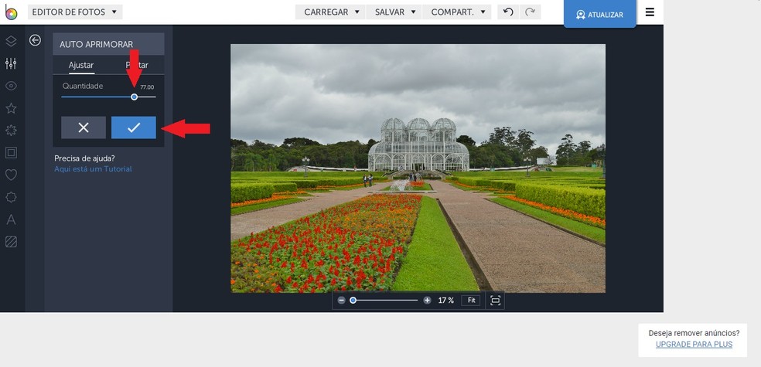Select the Text tool letter A icon
The height and width of the screenshot is (367, 761).
tap(11, 219)
